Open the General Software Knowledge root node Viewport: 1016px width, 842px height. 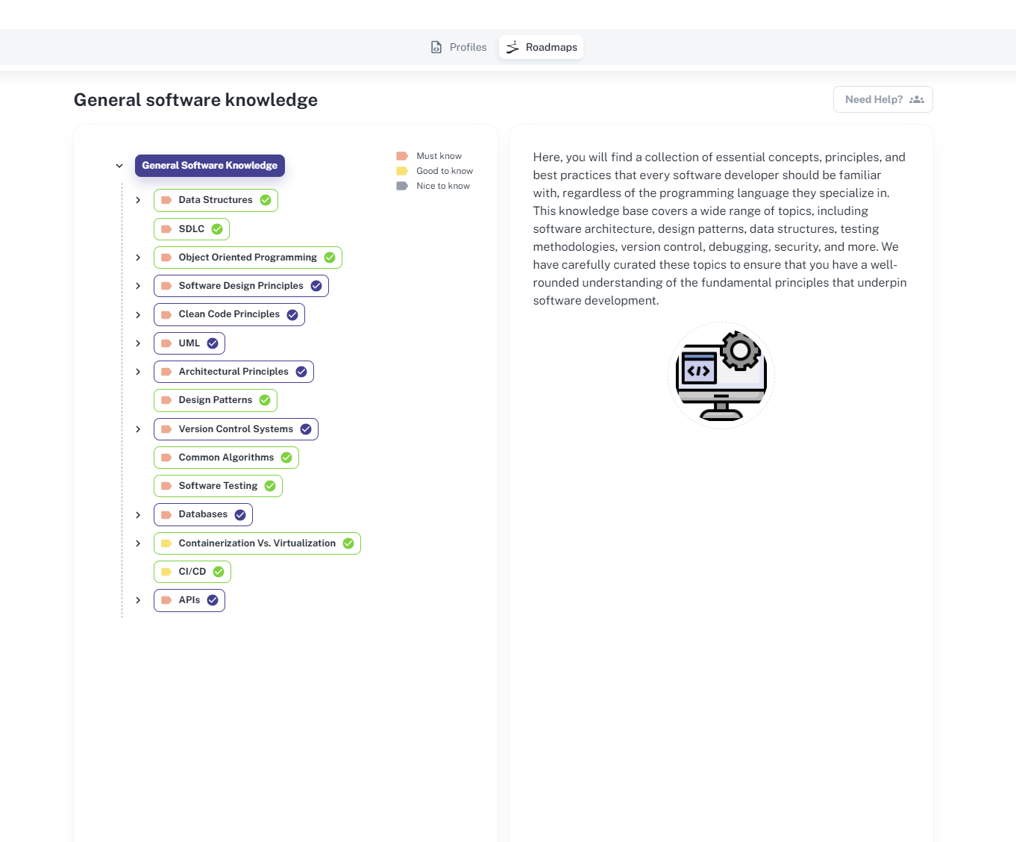coord(210,165)
